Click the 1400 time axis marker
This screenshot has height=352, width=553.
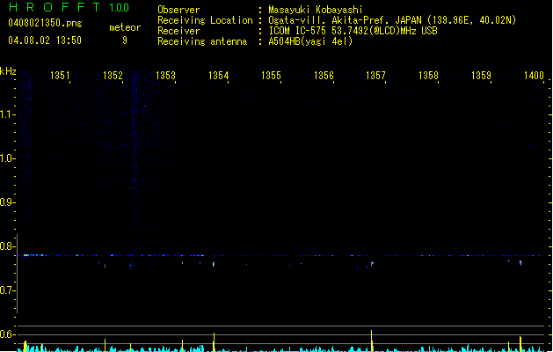point(534,76)
